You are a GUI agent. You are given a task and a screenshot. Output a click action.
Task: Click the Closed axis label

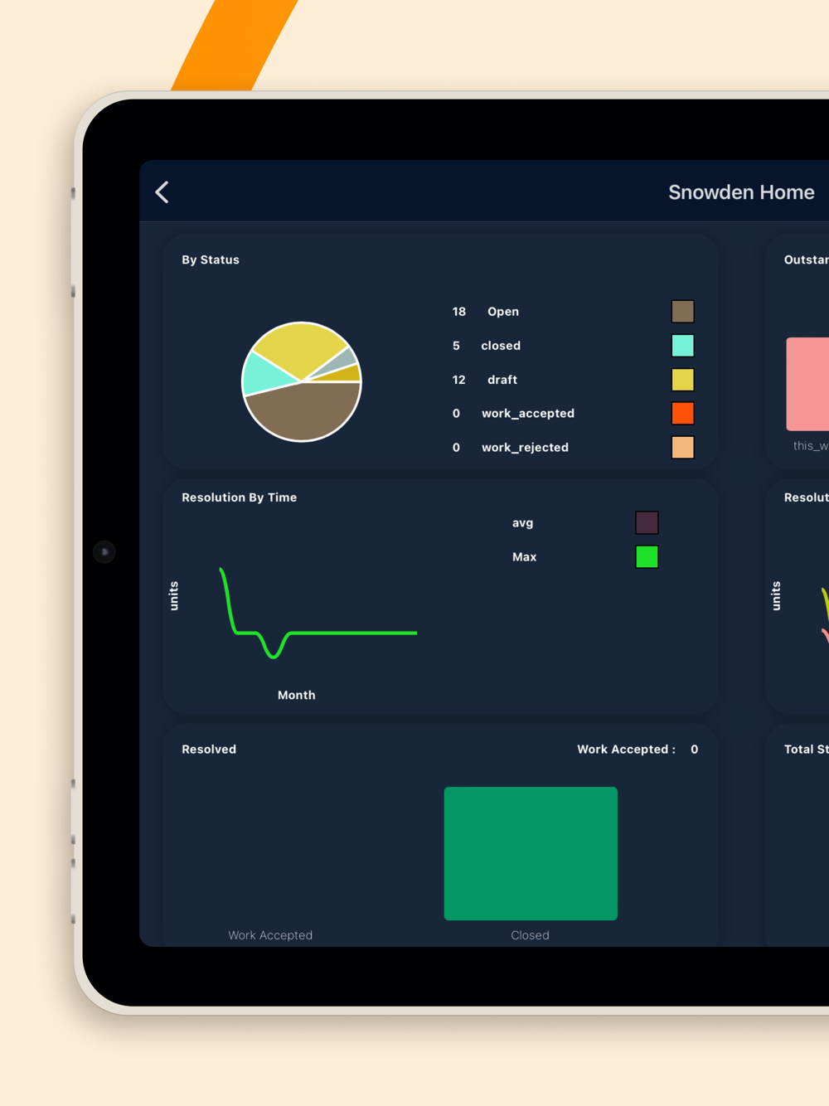click(530, 935)
